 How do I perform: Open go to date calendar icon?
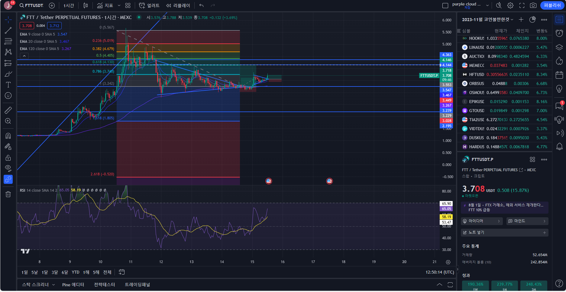coord(122,272)
